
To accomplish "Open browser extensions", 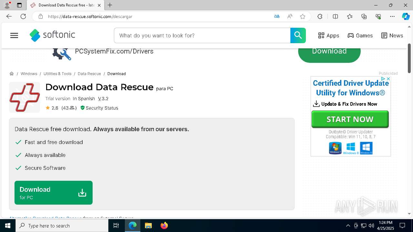I will point(320,16).
